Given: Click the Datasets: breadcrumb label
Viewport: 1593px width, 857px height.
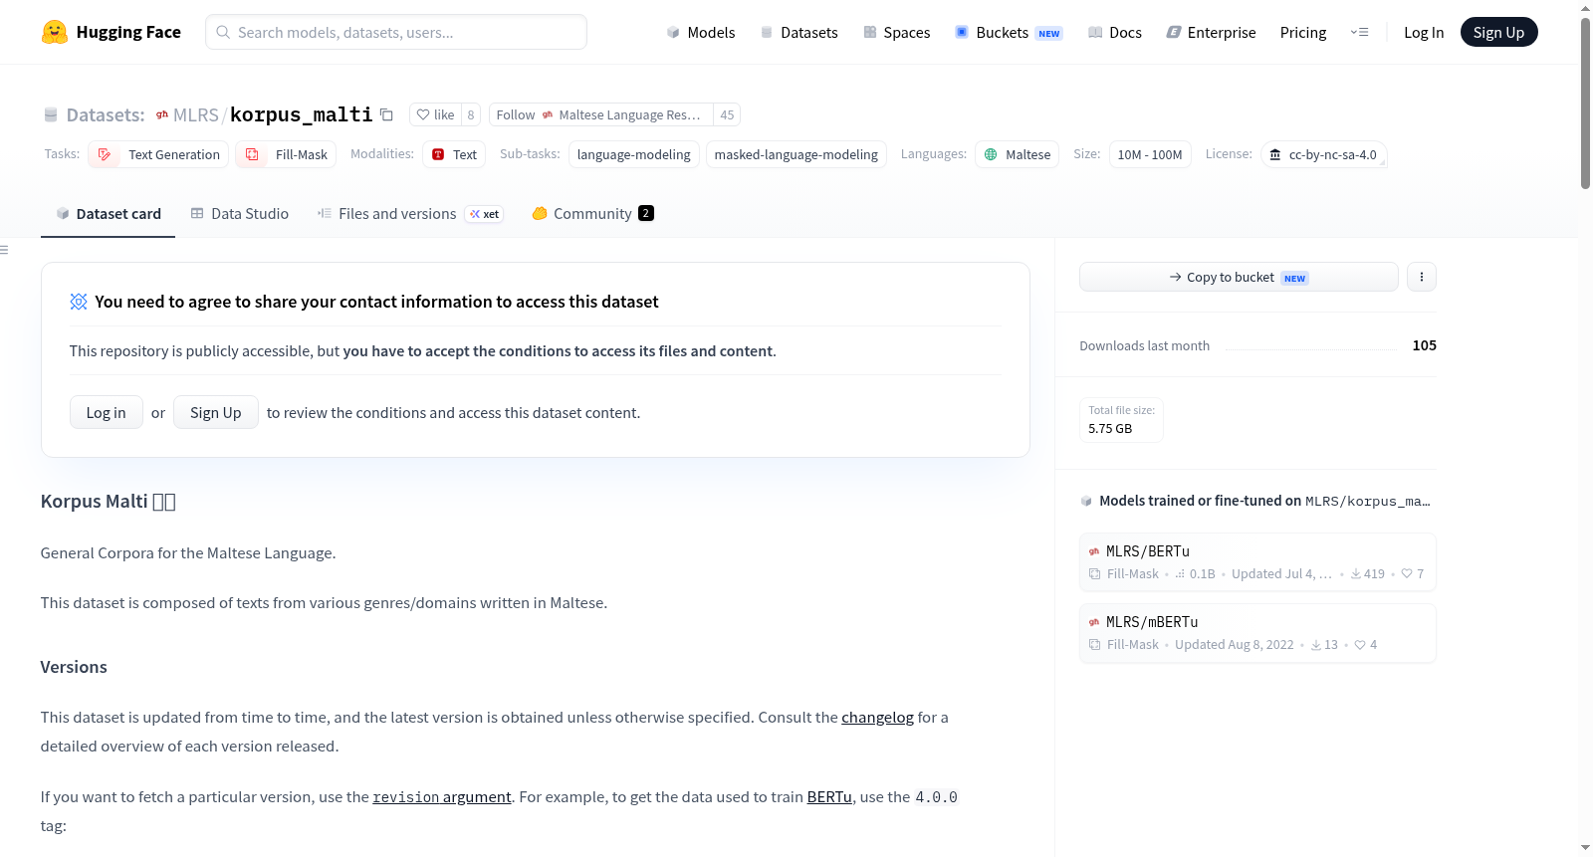Looking at the screenshot, I should (105, 114).
